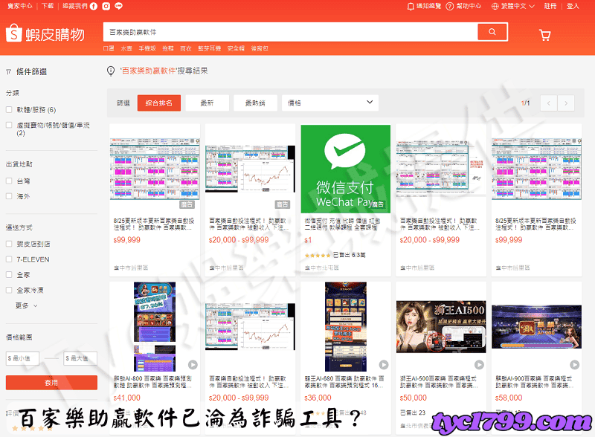
Task: Click the globe language icon
Action: 495,7
